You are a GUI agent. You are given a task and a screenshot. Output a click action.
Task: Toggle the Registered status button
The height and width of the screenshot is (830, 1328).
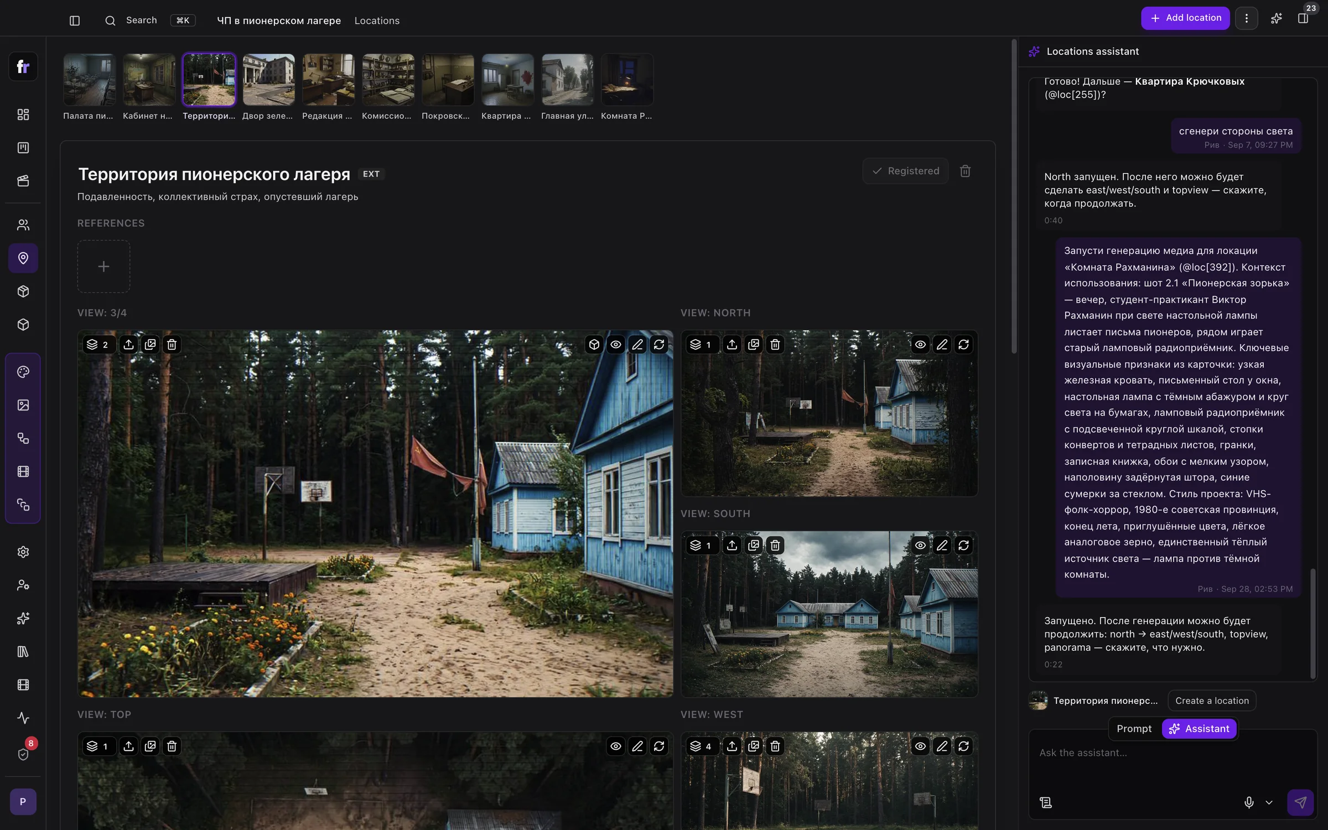[905, 171]
